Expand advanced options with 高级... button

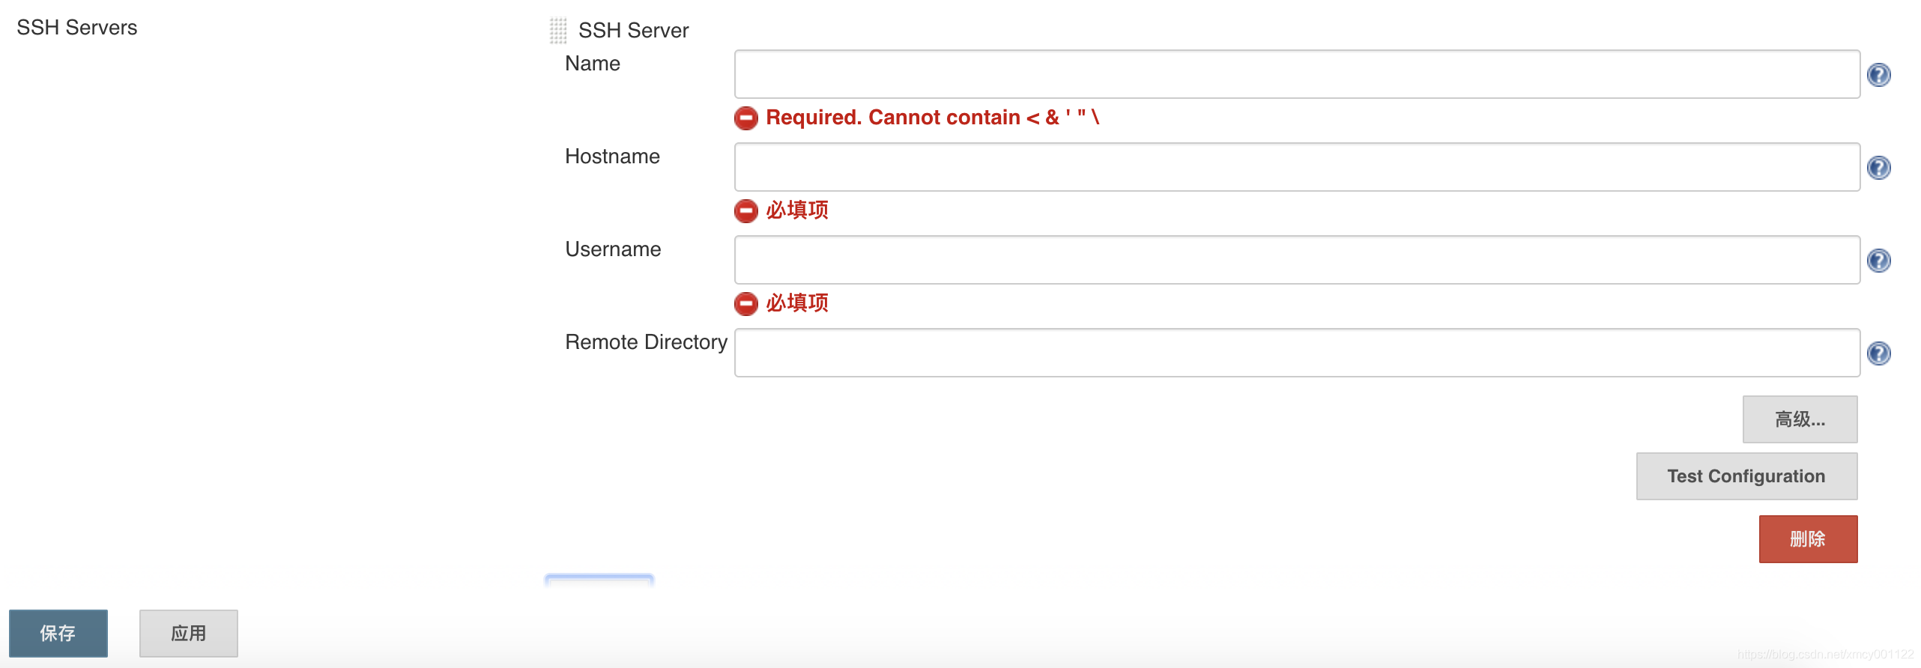click(x=1800, y=419)
